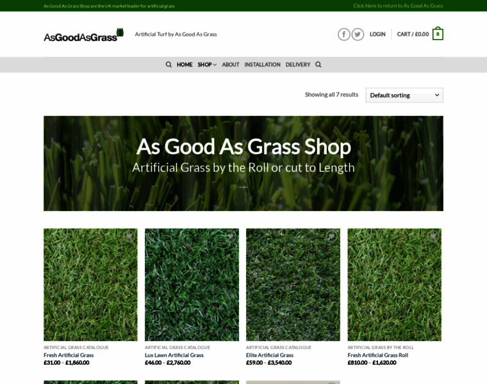The width and height of the screenshot is (487, 384).
Task: Click the Elite Artificial Grass product image
Action: point(293,285)
